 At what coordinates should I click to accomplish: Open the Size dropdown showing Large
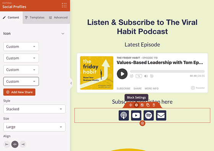tap(34, 127)
